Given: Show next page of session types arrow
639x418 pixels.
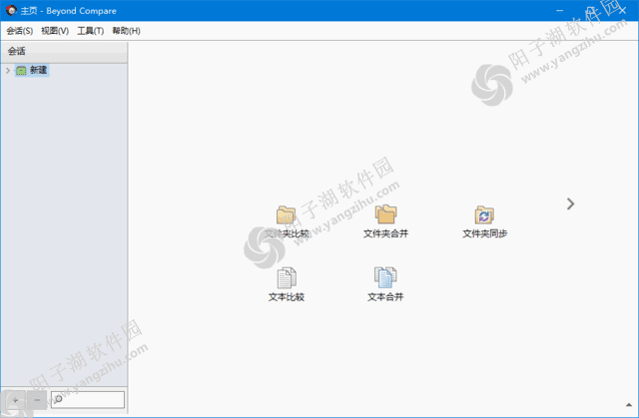Looking at the screenshot, I should 570,204.
